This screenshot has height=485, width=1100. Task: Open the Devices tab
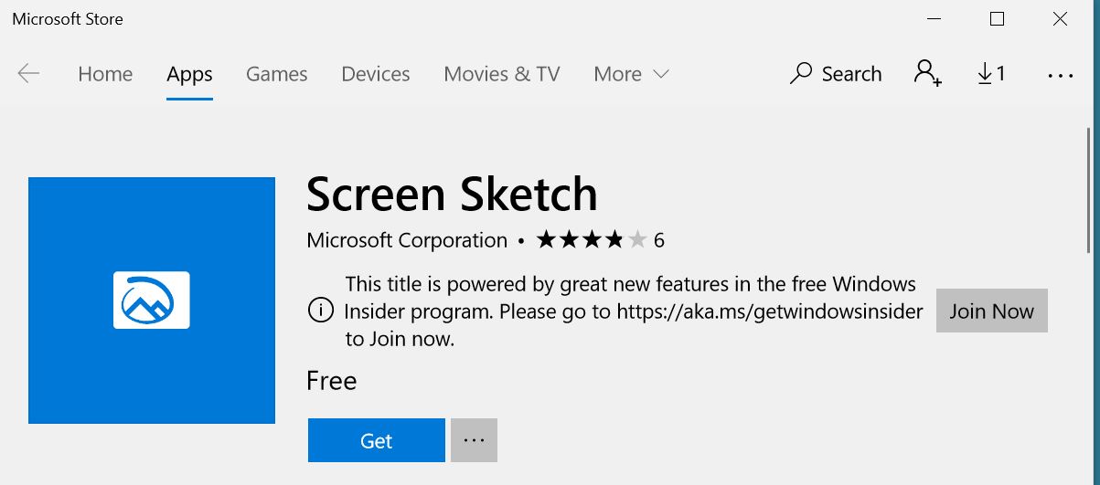pyautogui.click(x=375, y=74)
